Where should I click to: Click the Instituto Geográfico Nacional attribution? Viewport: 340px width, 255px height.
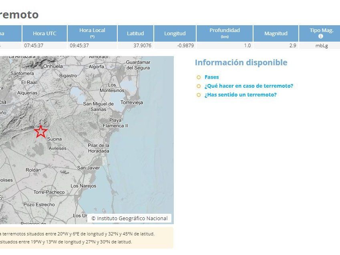point(129,218)
